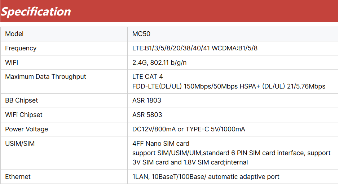Viewport: 339px width, 185px height.
Task: Click the ASR 1803 chipset value
Action: tap(146, 100)
